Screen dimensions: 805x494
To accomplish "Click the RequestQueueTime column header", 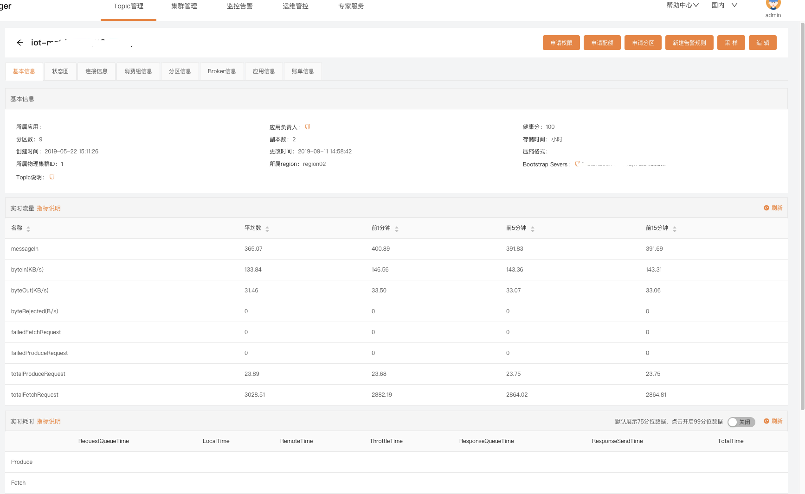I will (x=103, y=441).
